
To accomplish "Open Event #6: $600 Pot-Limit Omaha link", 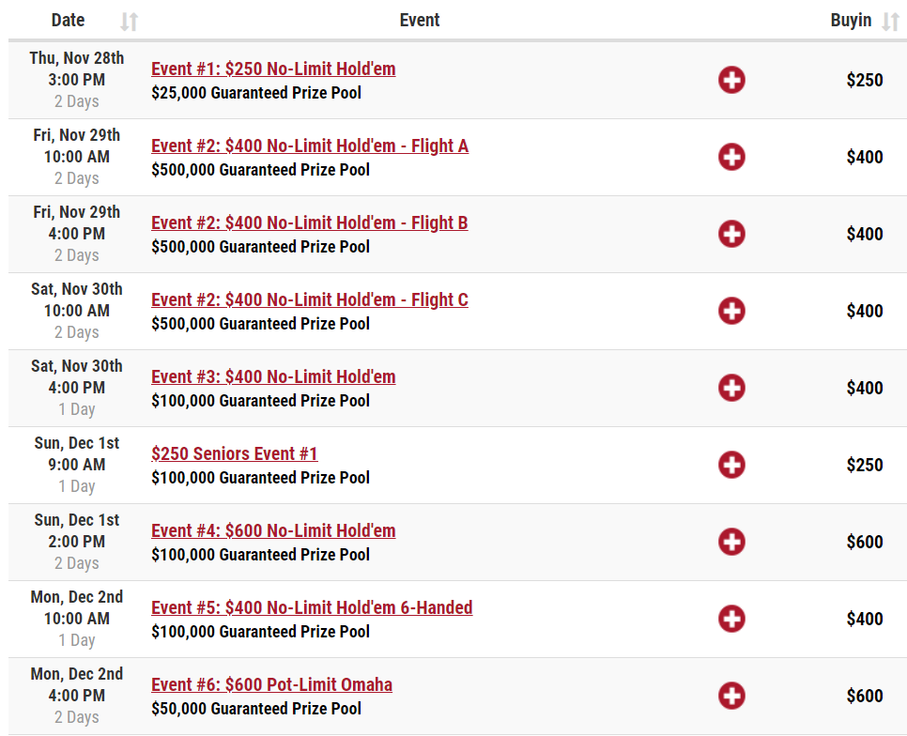I will click(272, 684).
